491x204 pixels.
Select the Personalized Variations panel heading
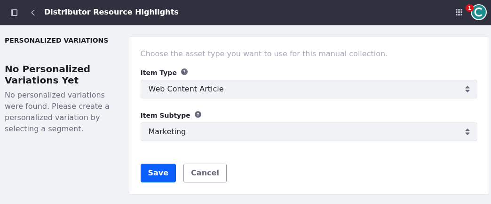coord(56,40)
